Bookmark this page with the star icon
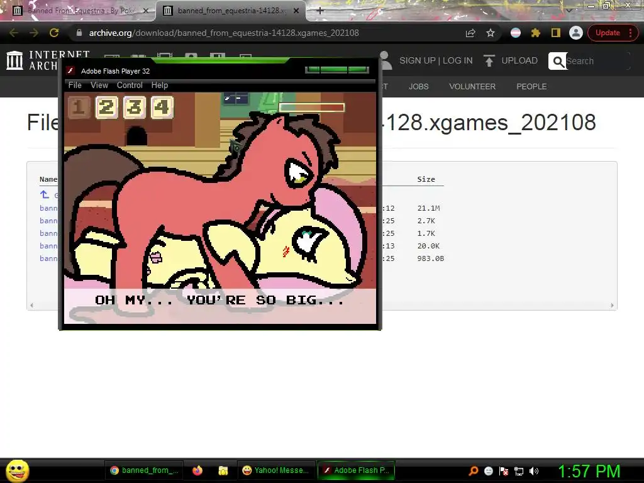This screenshot has height=483, width=644. coord(491,33)
